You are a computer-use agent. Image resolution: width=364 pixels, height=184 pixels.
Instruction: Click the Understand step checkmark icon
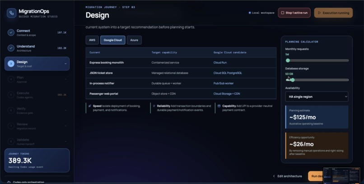pos(11,48)
